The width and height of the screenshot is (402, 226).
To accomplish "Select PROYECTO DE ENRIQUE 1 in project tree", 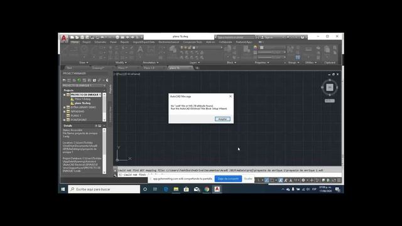I will [x=85, y=95].
